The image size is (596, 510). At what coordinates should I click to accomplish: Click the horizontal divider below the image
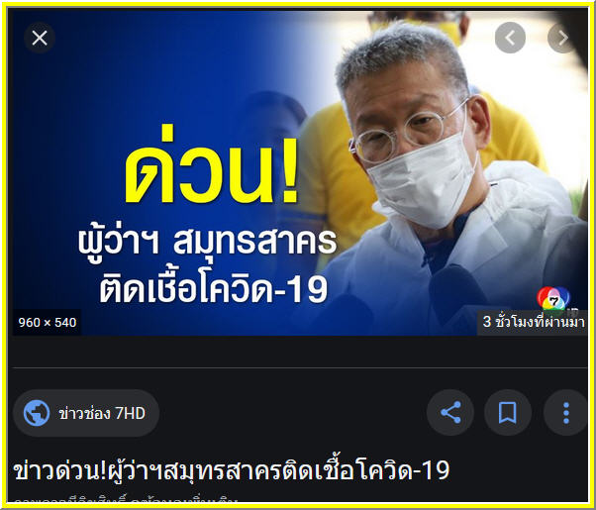300,367
